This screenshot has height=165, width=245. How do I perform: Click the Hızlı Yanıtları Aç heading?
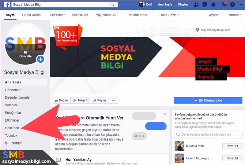[78, 159]
